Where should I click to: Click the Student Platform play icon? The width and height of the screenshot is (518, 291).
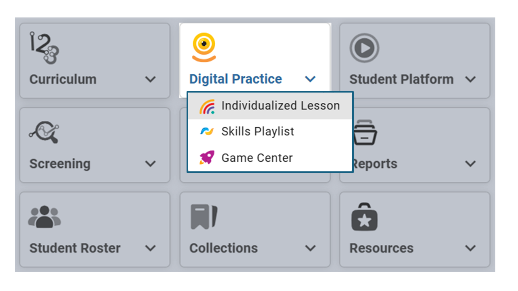(x=364, y=48)
